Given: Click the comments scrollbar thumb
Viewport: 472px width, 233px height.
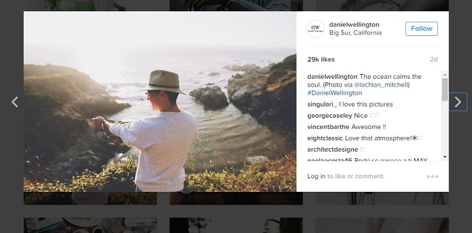Looking at the screenshot, I should (x=445, y=89).
